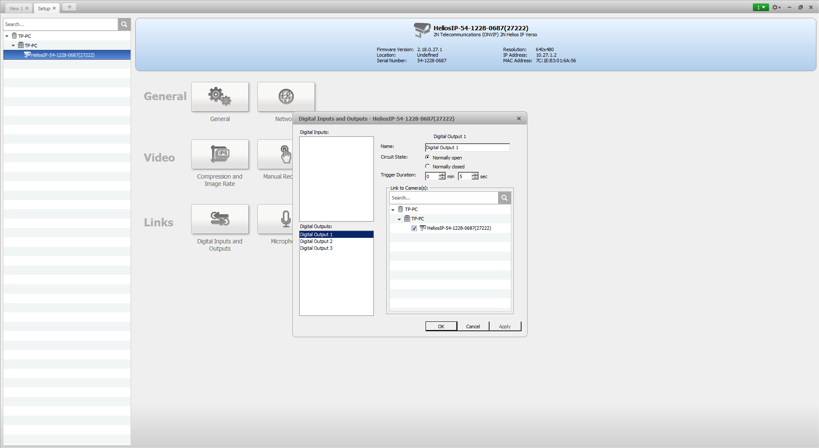Collapse the nested TP-PC node in dialog

click(x=399, y=219)
